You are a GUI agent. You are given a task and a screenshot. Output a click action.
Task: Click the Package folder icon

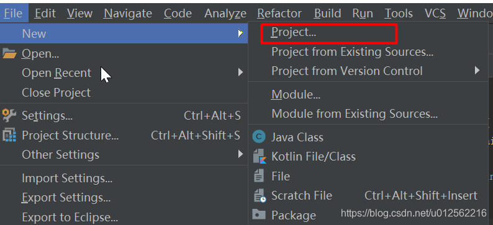pos(259,215)
